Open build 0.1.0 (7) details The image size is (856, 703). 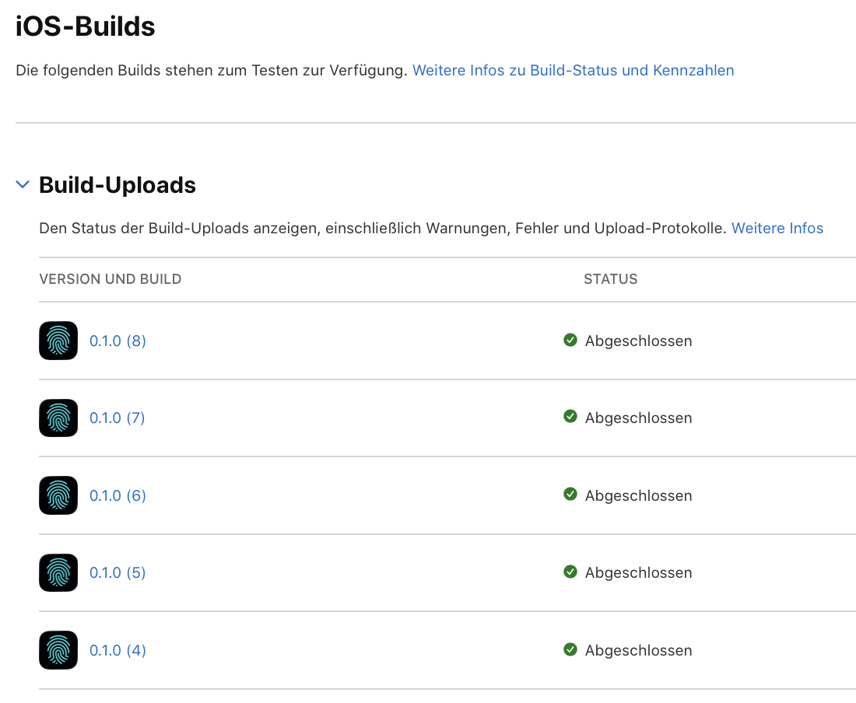click(117, 418)
